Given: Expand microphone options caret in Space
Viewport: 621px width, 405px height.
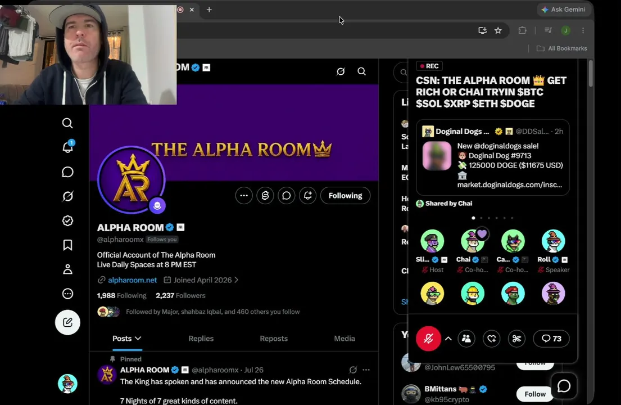Looking at the screenshot, I should [448, 339].
